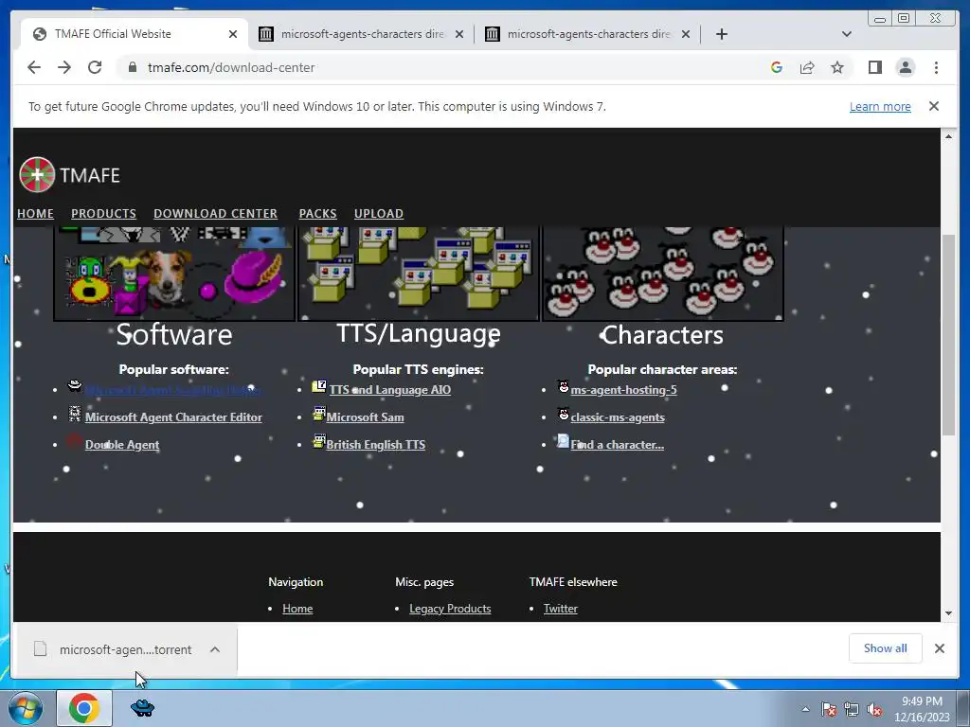Click the TMAFE logo icon
This screenshot has height=727, width=970.
37,175
